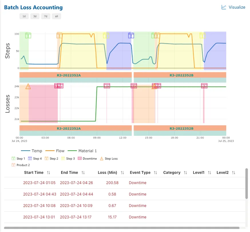Select the 3d time range

(x=35, y=16)
